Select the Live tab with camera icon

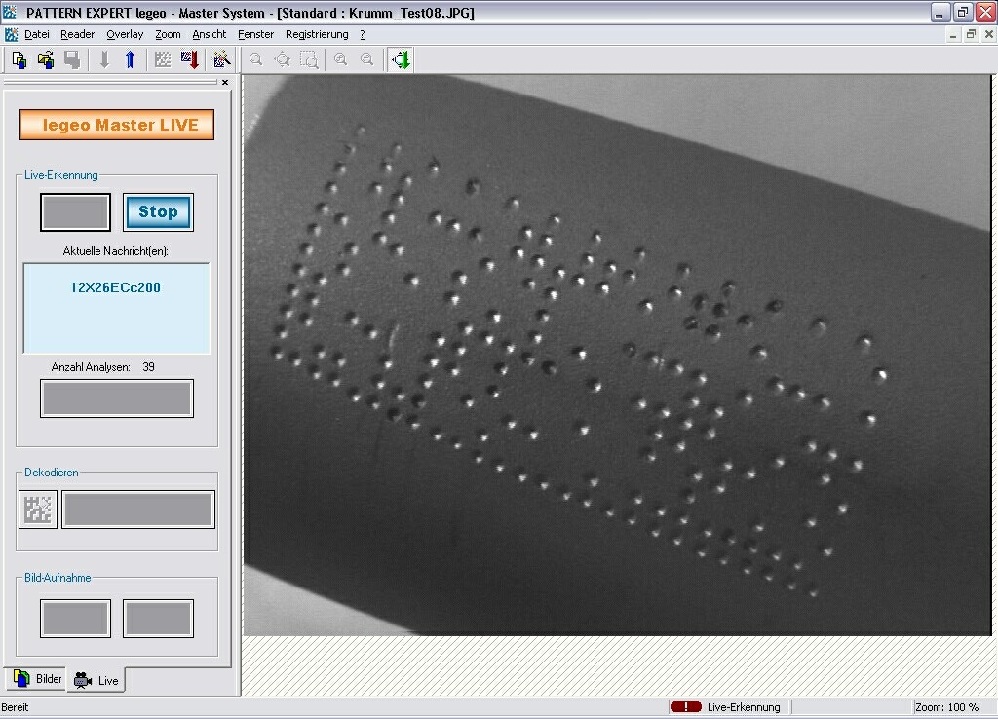pyautogui.click(x=96, y=680)
